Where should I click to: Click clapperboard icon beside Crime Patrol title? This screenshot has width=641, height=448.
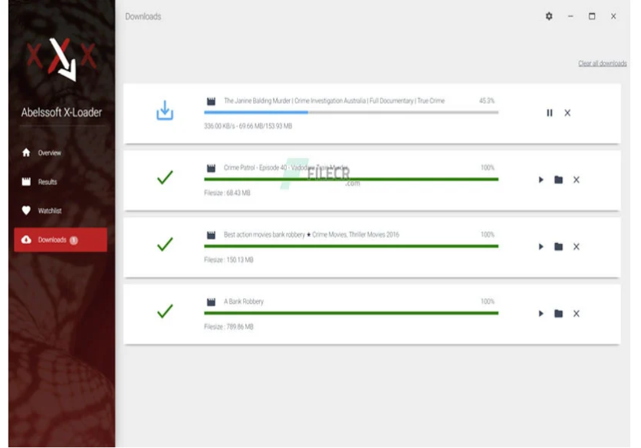[211, 168]
